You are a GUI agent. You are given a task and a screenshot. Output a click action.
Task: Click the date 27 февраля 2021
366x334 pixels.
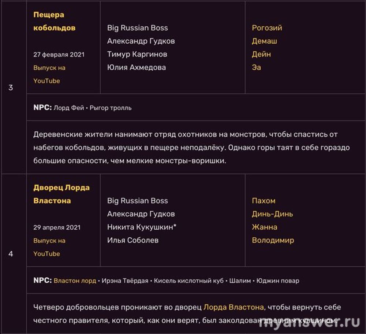[59, 55]
